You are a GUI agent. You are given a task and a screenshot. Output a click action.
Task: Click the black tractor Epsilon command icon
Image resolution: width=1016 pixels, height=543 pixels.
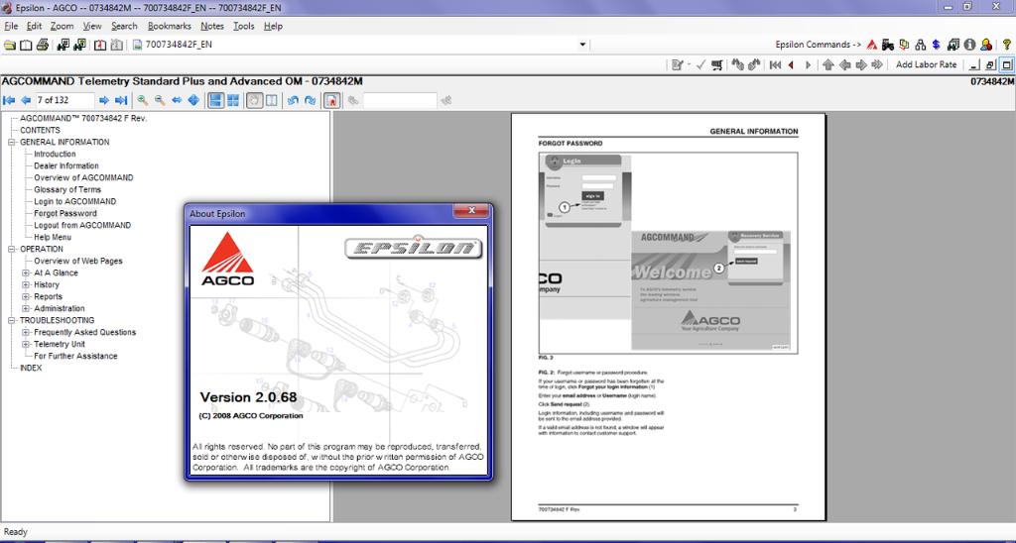click(x=888, y=45)
